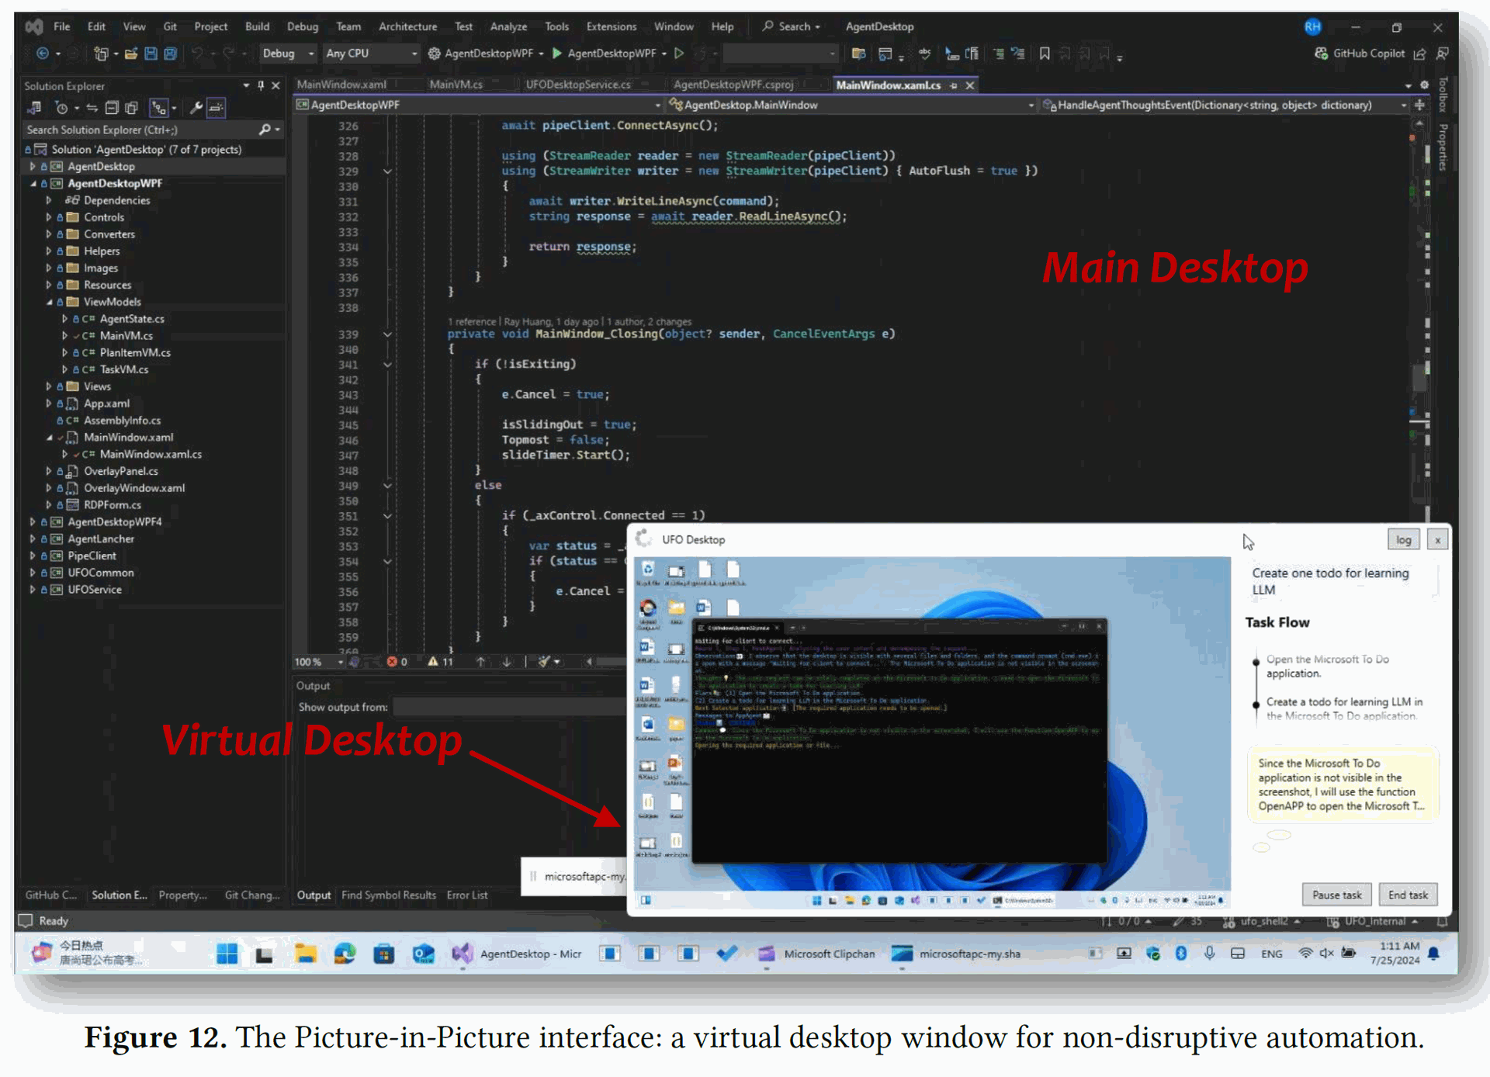
Task: Open the 100 % zoom level dropdown
Action: click(318, 662)
